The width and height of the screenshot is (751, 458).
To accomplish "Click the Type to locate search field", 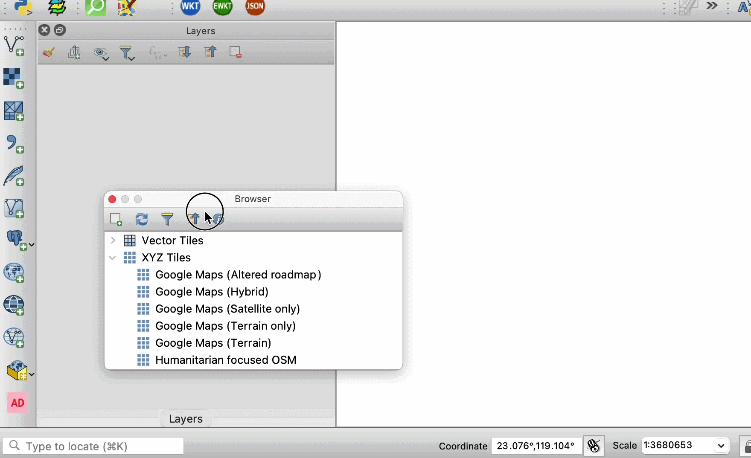I will [x=93, y=446].
